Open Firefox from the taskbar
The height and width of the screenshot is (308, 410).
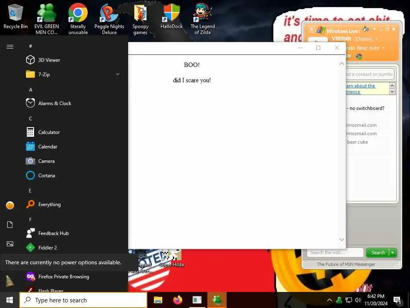pyautogui.click(x=177, y=300)
